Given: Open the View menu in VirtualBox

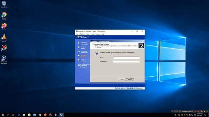Looking at the screenshot, I should [x=88, y=34].
